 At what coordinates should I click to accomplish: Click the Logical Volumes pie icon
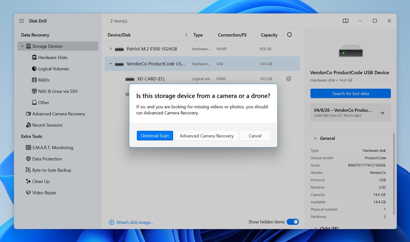click(x=34, y=69)
